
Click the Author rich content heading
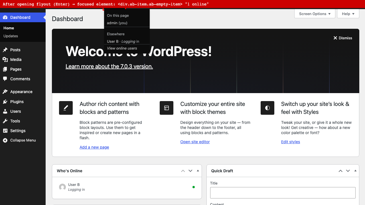109,108
